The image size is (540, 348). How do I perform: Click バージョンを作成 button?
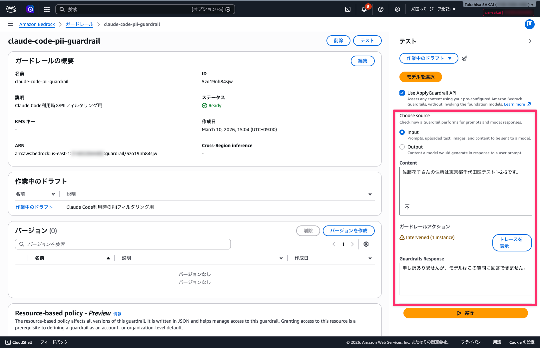tap(348, 231)
